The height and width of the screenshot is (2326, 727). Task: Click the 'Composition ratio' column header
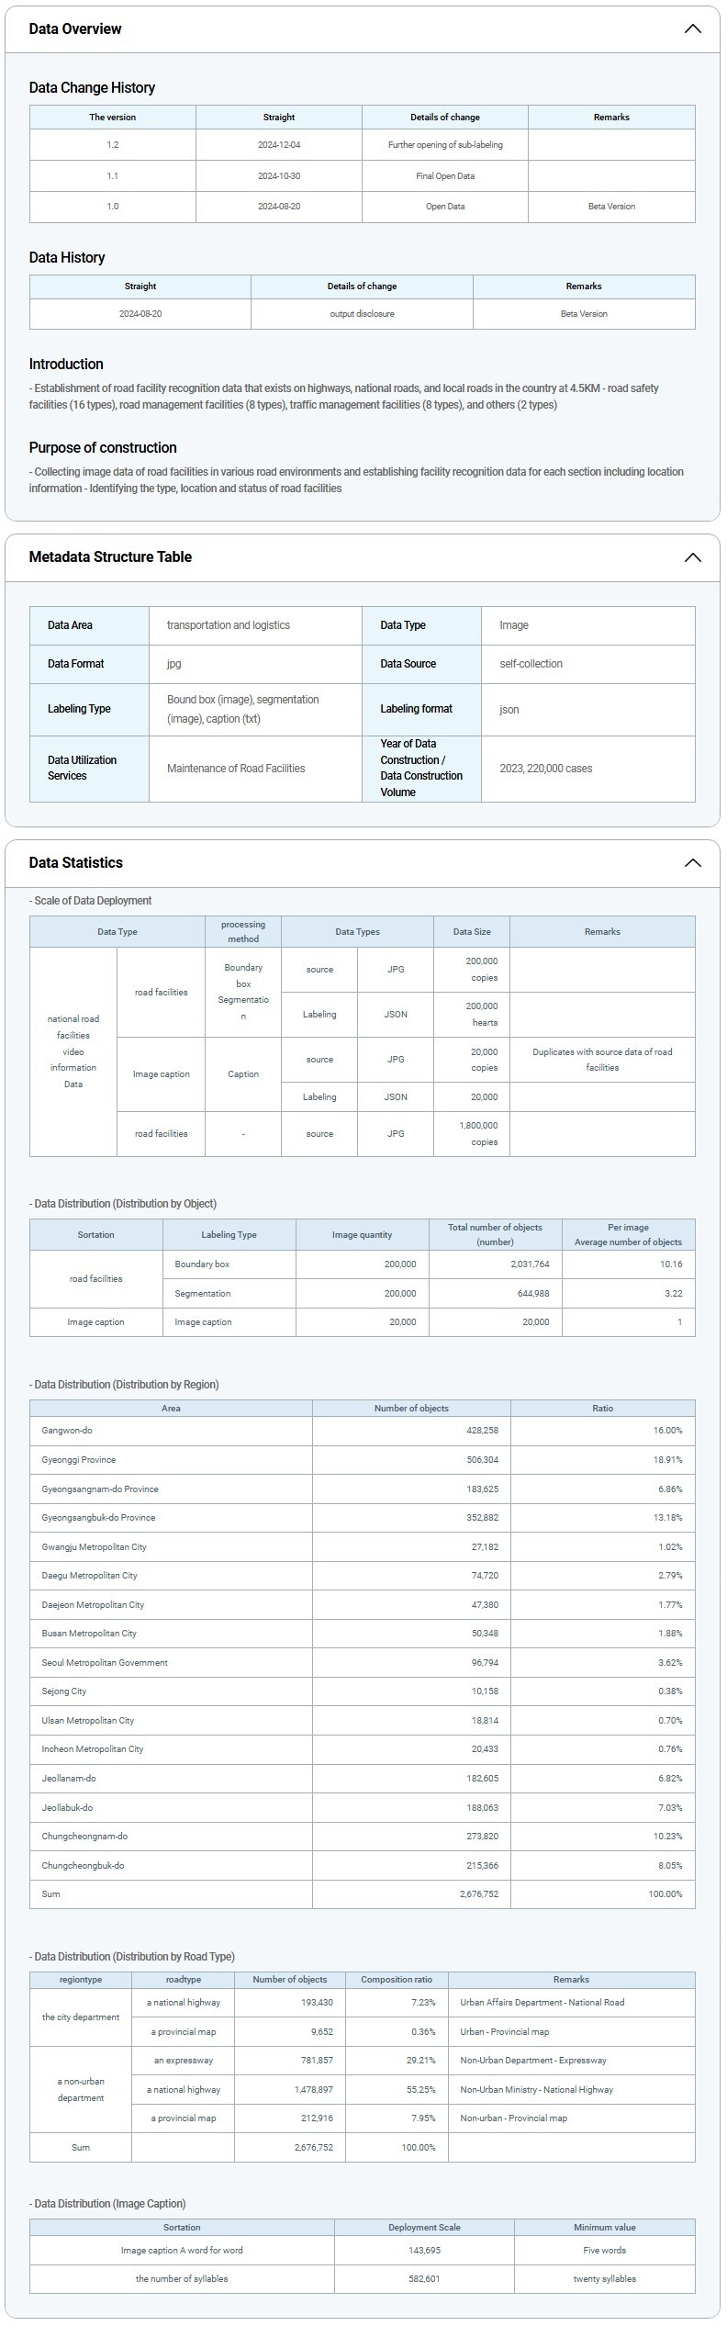396,1980
